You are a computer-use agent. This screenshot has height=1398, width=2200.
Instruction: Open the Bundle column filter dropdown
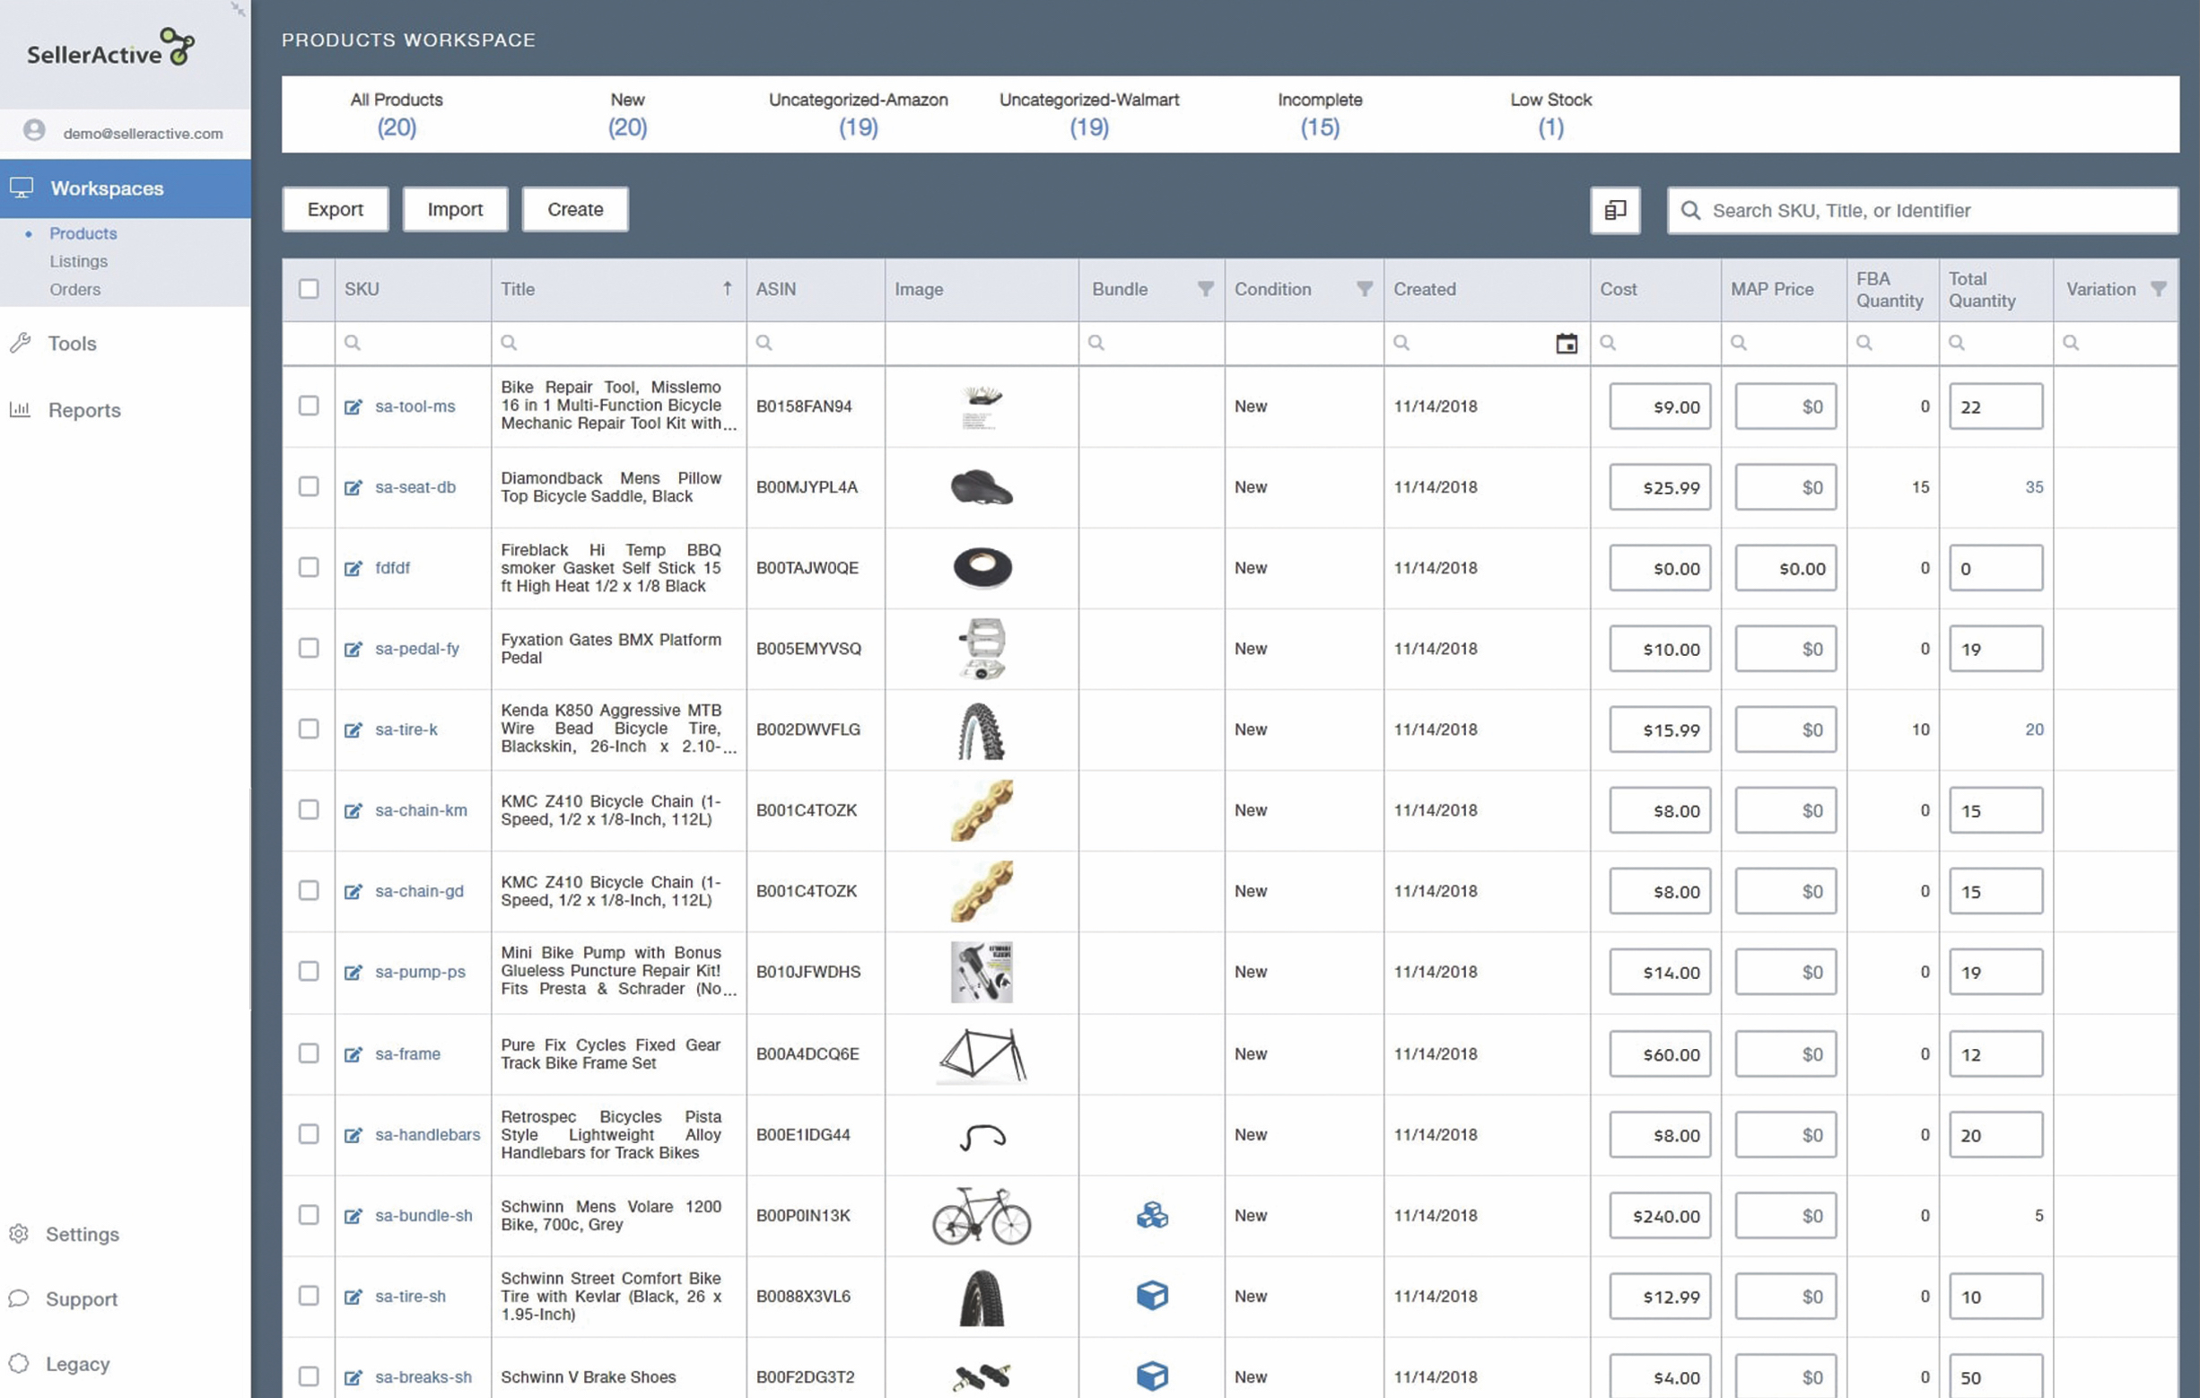[x=1205, y=289]
